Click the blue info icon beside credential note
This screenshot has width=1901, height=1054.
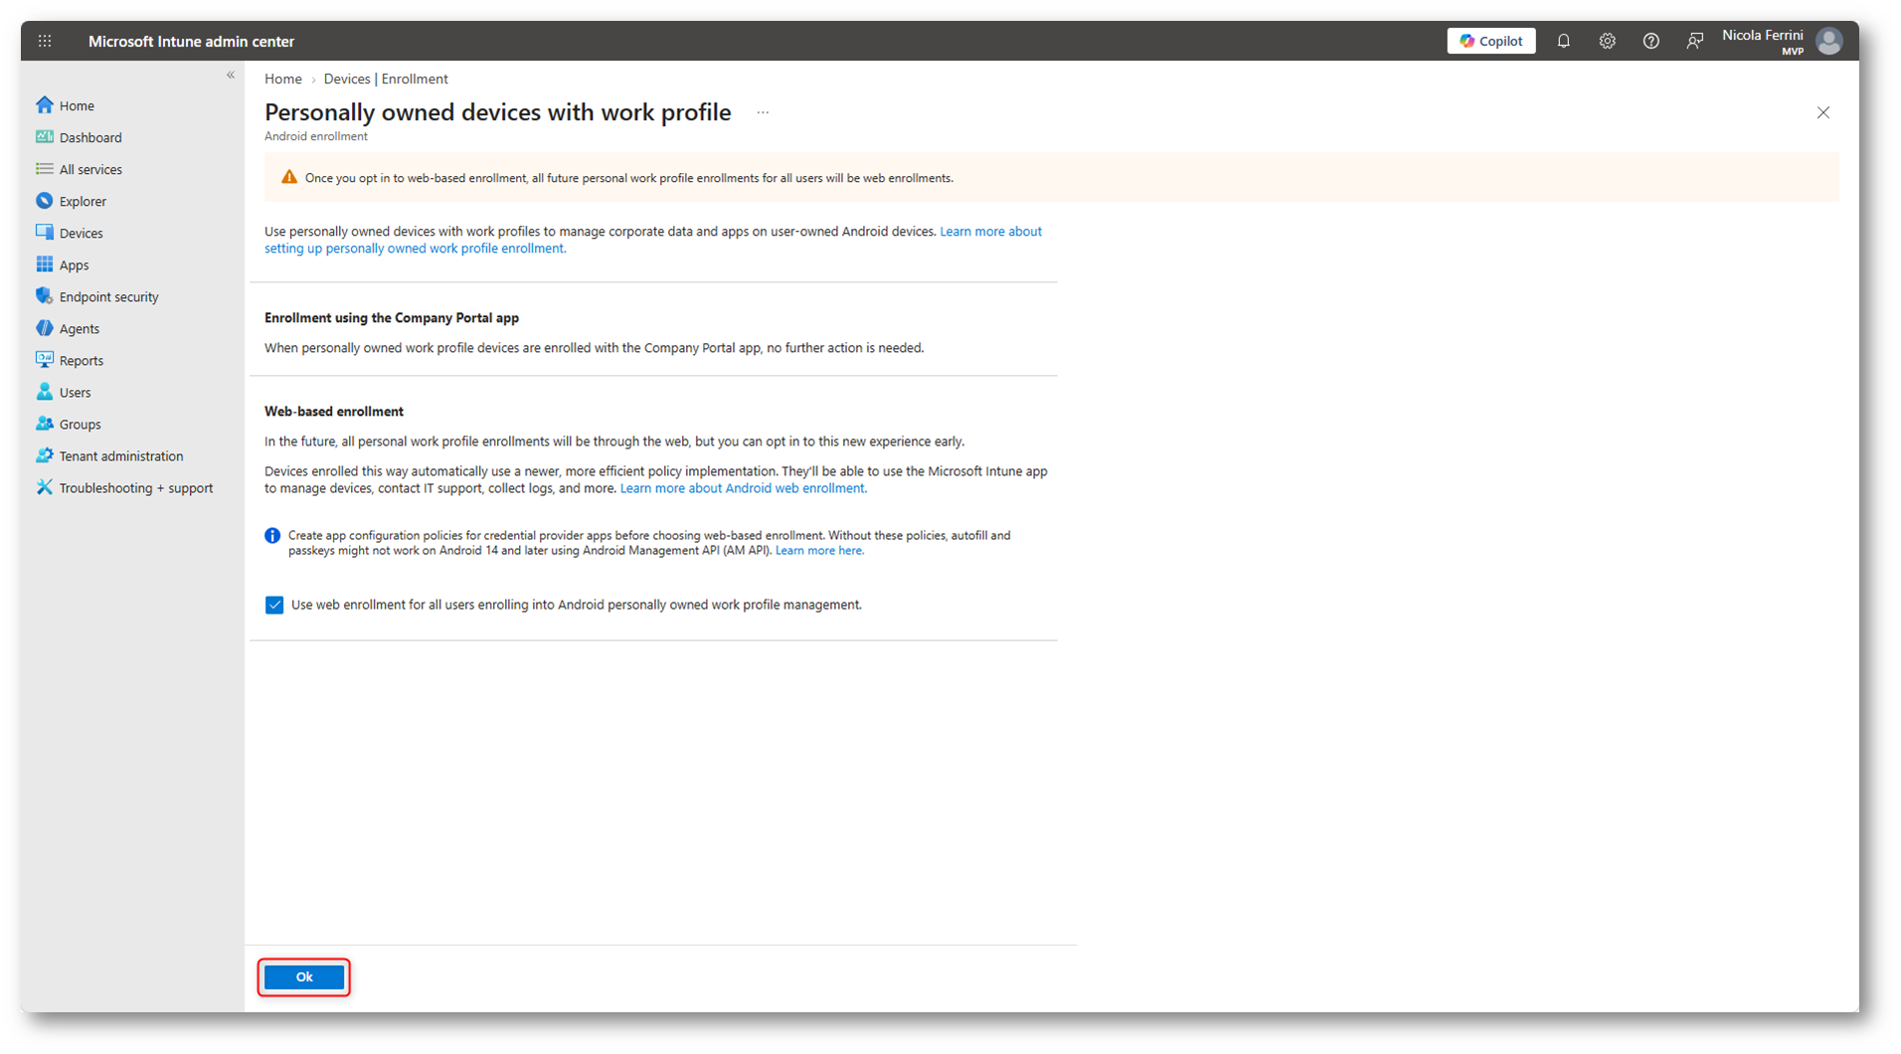coord(272,536)
